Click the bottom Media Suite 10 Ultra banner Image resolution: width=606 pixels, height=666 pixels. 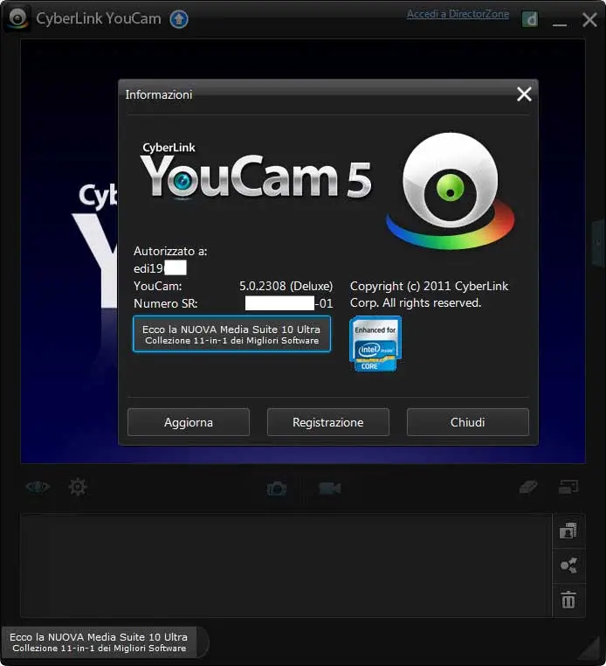tap(99, 642)
